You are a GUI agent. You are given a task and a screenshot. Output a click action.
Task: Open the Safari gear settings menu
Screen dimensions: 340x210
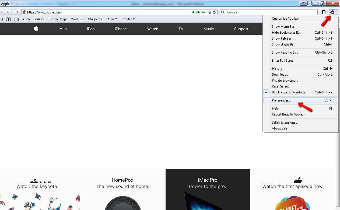(x=334, y=12)
